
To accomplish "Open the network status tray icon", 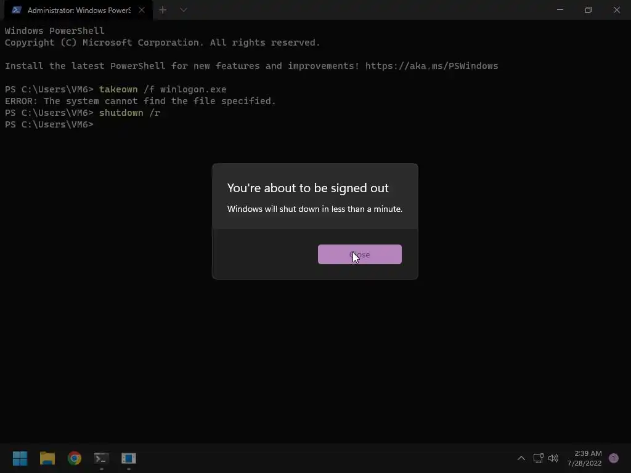I will [x=538, y=458].
